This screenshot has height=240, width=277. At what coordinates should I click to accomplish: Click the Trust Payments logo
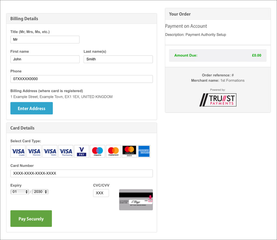217,100
